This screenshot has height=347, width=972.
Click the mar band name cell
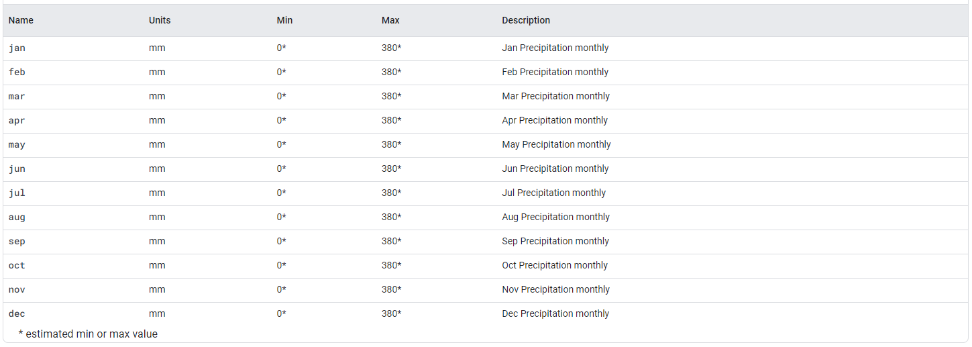pos(17,97)
